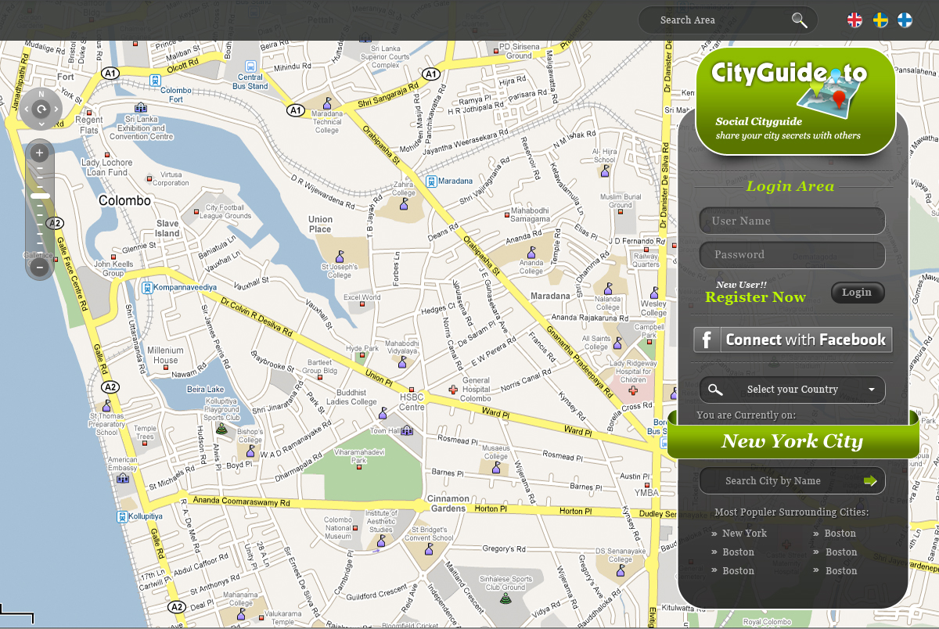This screenshot has height=629, width=939.
Task: Click the HSBC Centre label
Action: [x=412, y=402]
